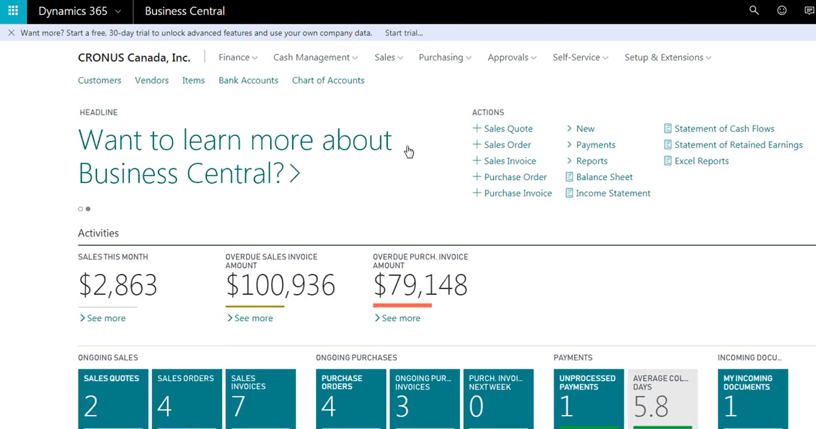Image resolution: width=816 pixels, height=429 pixels.
Task: See more under Overdue Purch. Invoice Amount
Action: click(397, 318)
